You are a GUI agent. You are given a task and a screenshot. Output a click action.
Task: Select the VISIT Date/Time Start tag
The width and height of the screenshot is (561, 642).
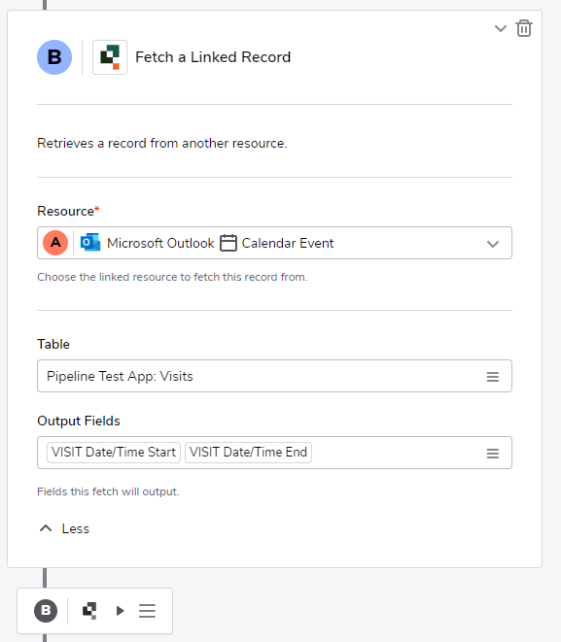click(114, 453)
